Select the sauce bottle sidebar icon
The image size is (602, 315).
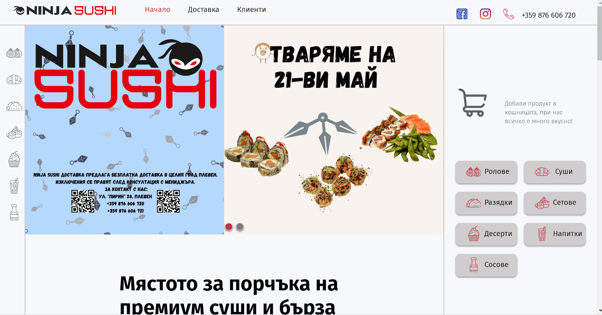(14, 212)
